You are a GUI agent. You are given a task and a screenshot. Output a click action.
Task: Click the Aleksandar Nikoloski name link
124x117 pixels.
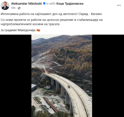[26, 4]
